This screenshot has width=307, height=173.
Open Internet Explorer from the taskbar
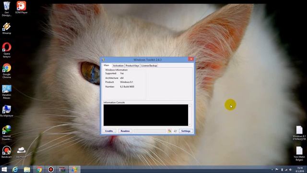15,170
